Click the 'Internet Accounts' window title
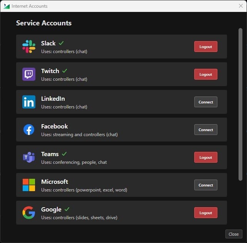The height and width of the screenshot is (243, 247). 30,6
